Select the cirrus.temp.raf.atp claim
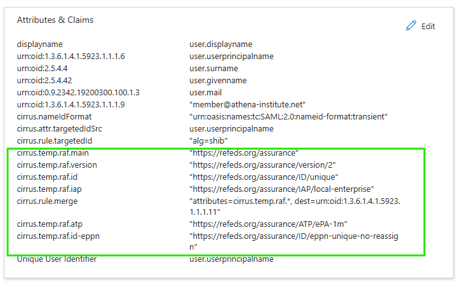Screen dimensions: 467x284 click(x=51, y=224)
